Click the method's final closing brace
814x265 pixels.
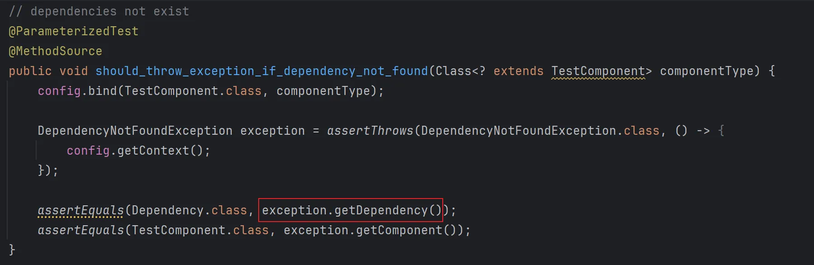pyautogui.click(x=12, y=250)
